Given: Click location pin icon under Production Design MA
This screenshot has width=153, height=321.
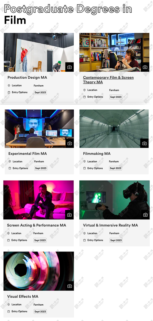Looking at the screenshot, I should point(9,85).
